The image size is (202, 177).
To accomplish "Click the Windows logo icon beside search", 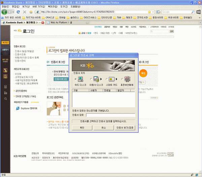I will pyautogui.click(x=199, y=12).
